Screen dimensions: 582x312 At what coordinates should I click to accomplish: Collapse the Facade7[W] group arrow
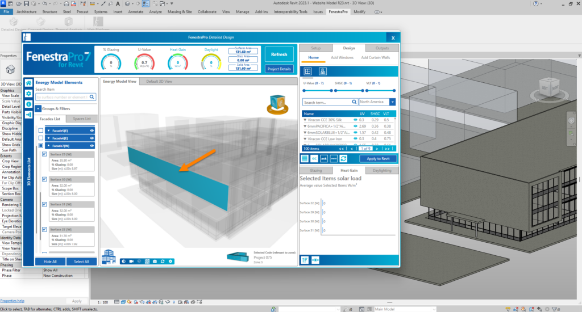[49, 146]
